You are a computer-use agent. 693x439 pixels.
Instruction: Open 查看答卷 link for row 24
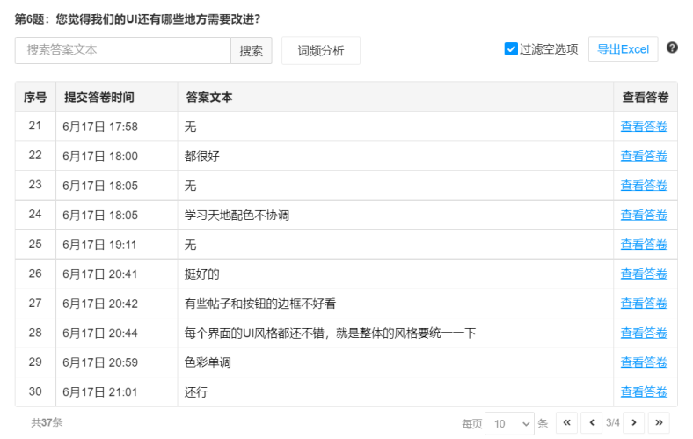pos(644,215)
